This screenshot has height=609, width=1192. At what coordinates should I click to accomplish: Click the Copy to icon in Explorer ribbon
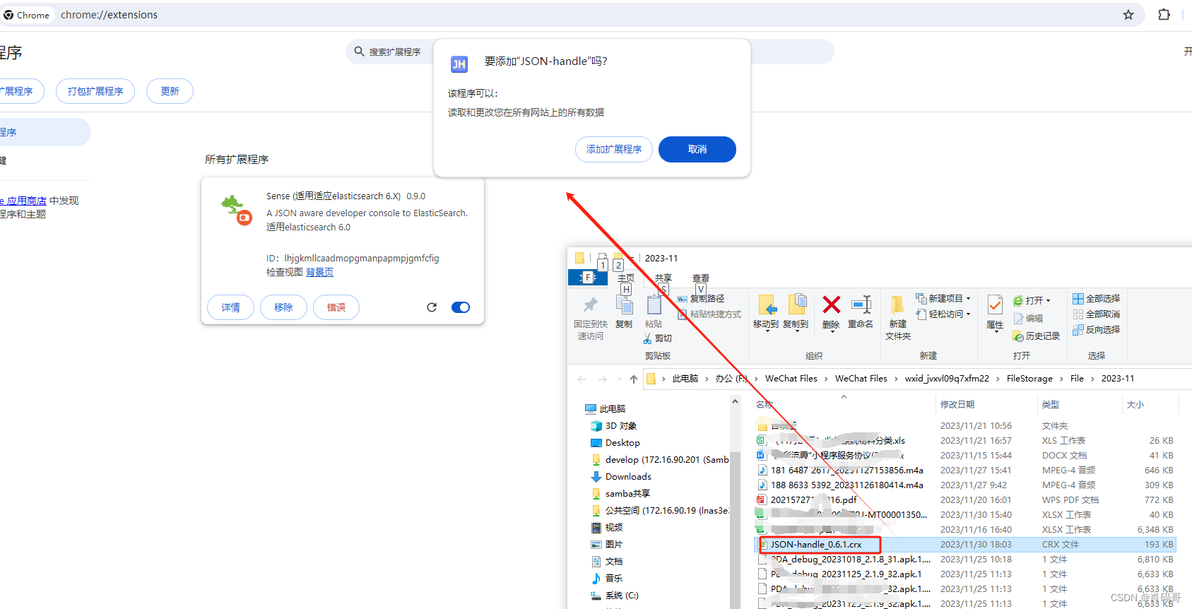[796, 304]
